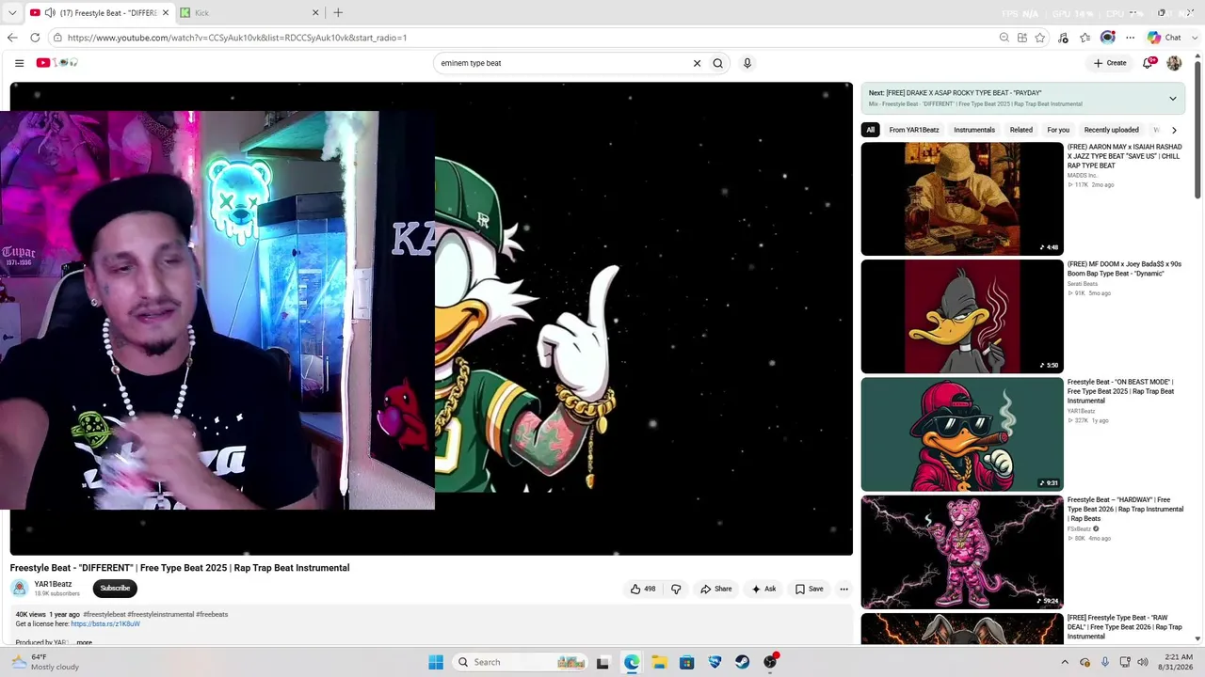Open the Ask AI button

click(763, 590)
